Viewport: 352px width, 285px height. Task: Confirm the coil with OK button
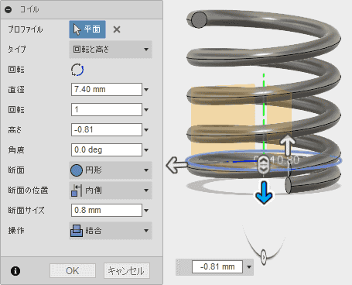[x=73, y=271]
